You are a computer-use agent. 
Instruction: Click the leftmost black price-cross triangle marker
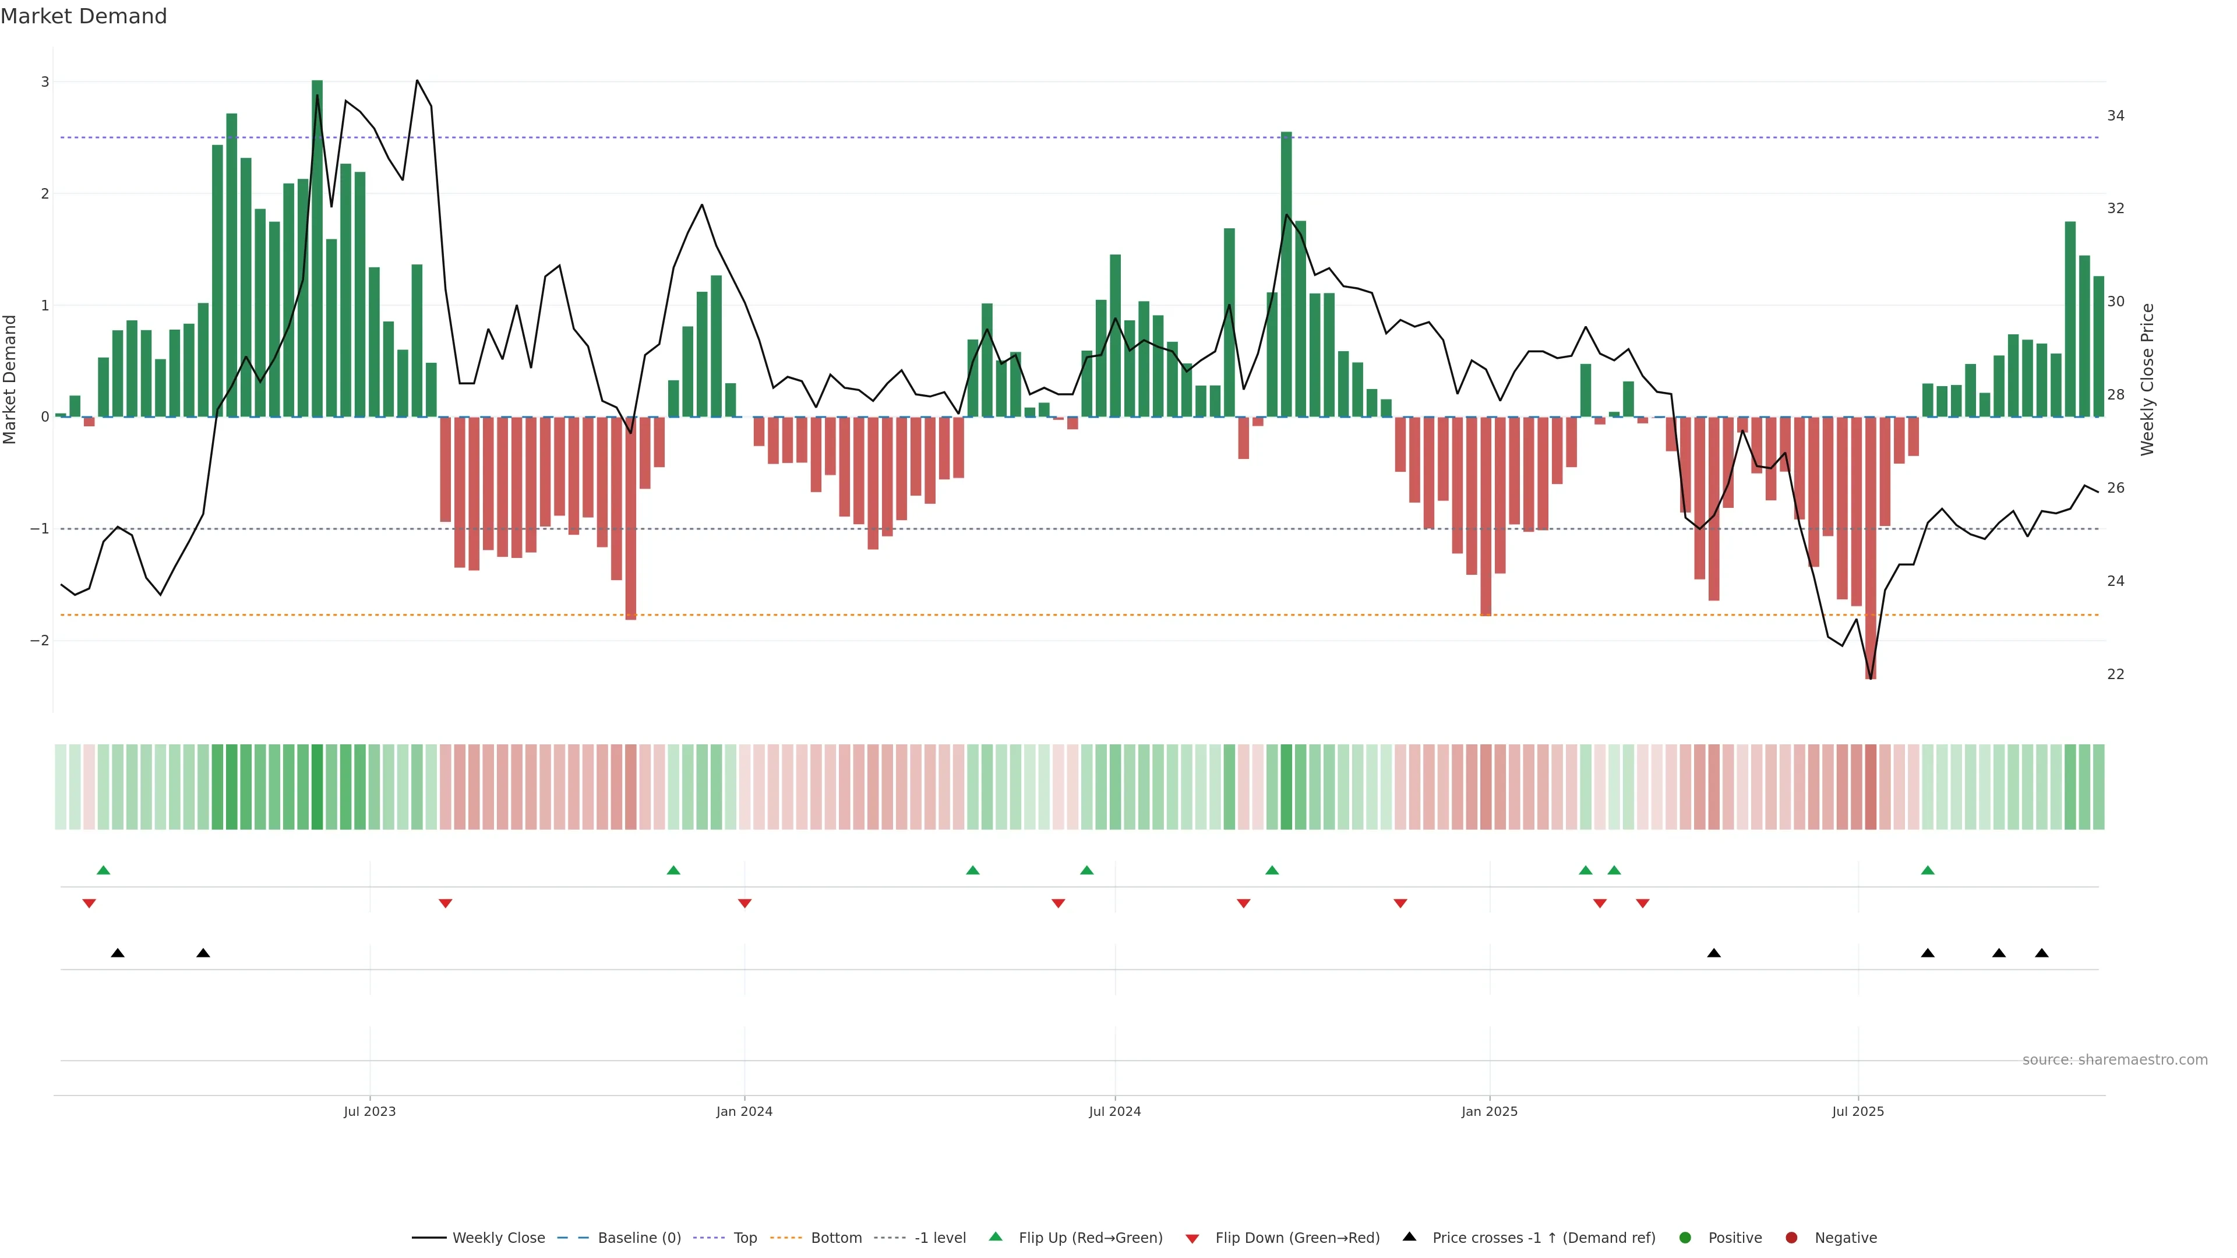coord(118,953)
